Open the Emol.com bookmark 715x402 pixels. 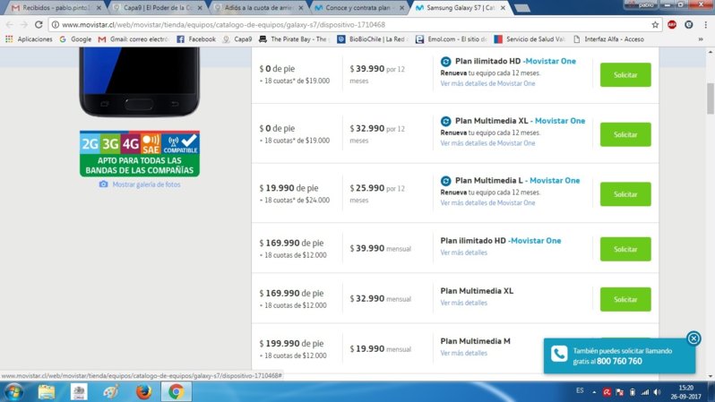tap(452, 39)
